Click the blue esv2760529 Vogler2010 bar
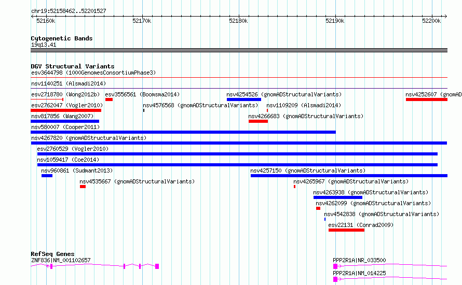462x285 pixels. 237,154
